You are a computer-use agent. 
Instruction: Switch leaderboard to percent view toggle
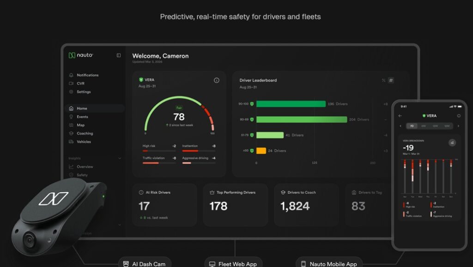383,80
